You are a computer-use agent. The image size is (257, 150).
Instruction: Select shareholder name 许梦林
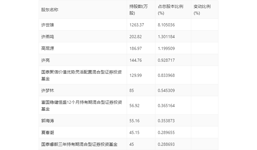(47, 90)
